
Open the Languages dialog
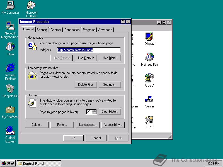[88, 125]
